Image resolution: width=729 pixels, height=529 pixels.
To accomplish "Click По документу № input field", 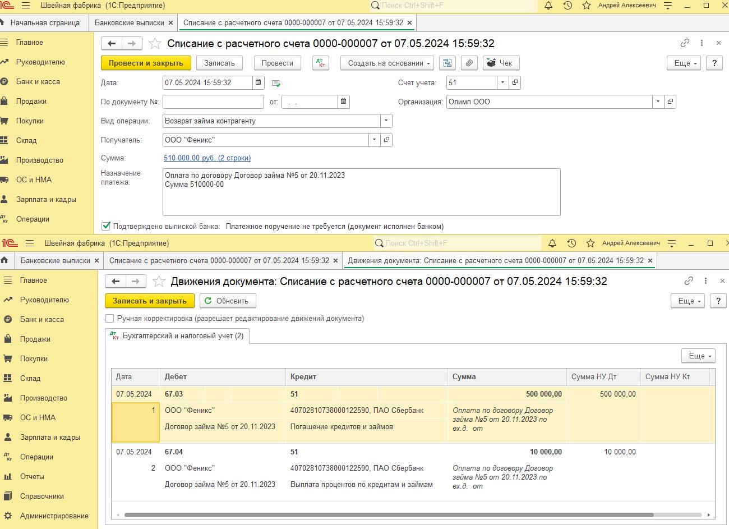I will pos(213,102).
